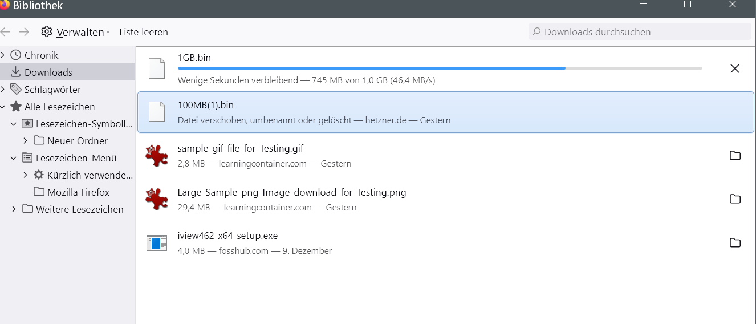Open folder for sample-gif-file-for-Testing.gif

pyautogui.click(x=735, y=156)
